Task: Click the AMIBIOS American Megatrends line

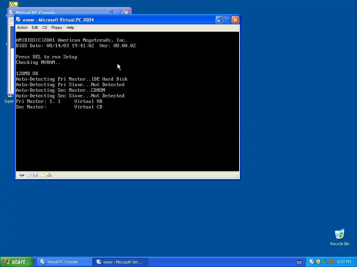Action: pos(71,40)
